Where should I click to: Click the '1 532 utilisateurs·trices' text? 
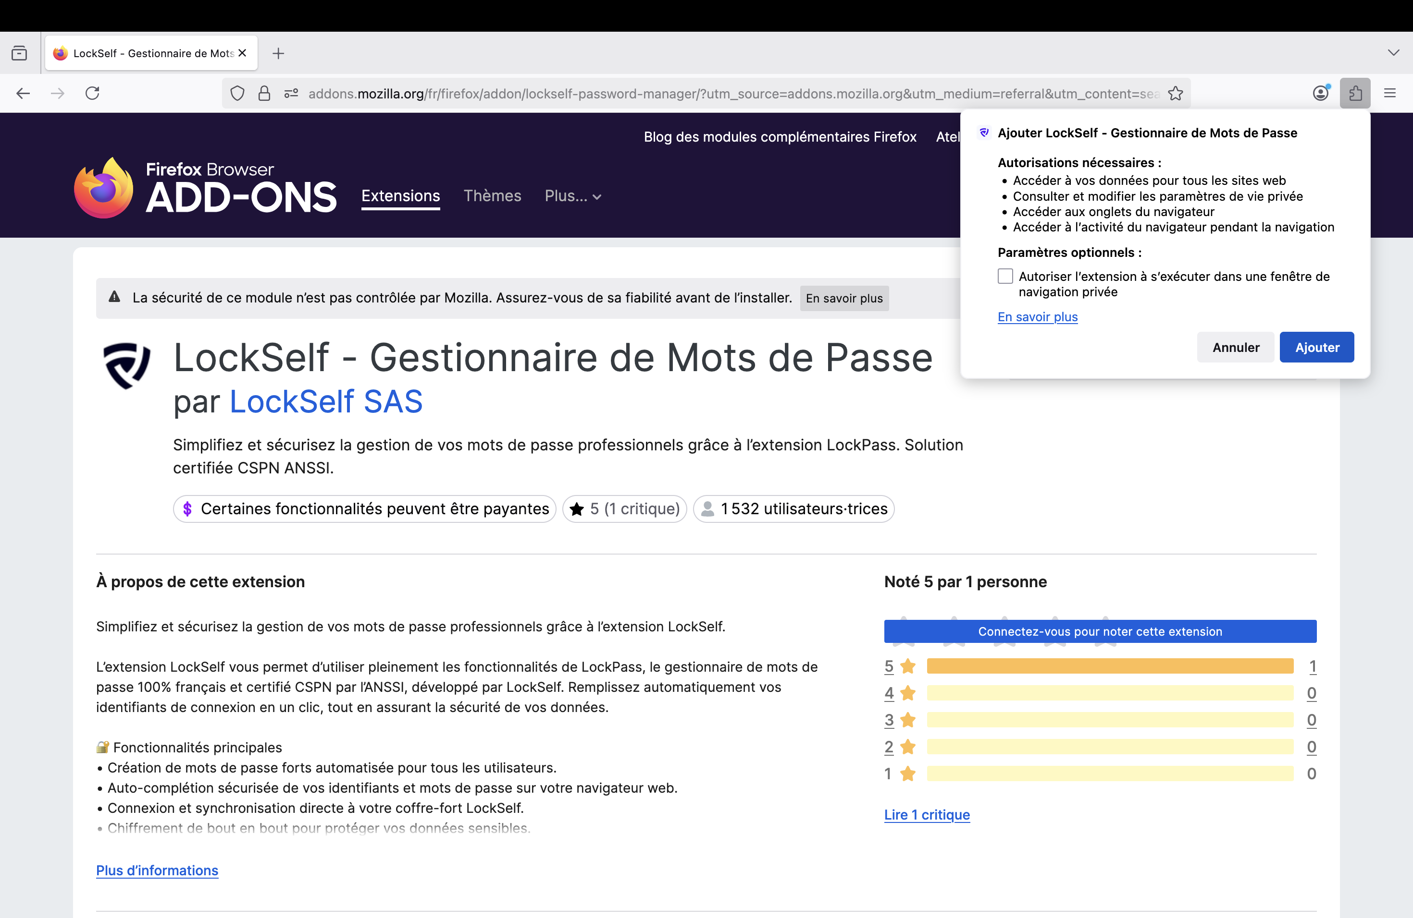804,509
